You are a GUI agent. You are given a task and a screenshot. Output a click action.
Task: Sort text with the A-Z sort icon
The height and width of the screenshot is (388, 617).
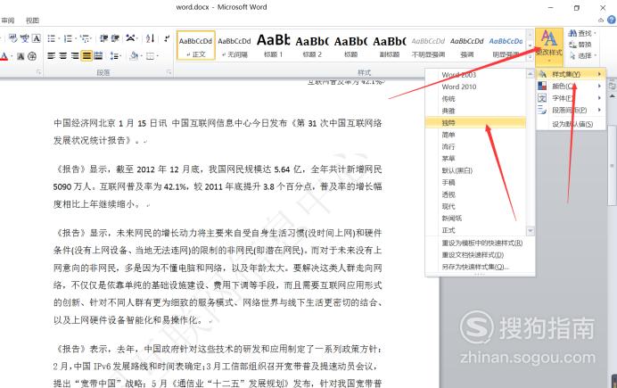click(x=151, y=38)
